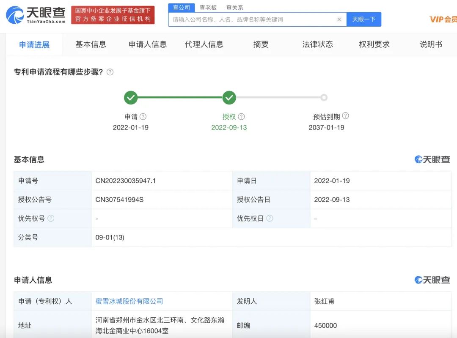Click the 申请（专利权）人 label cell

pyautogui.click(x=52, y=301)
